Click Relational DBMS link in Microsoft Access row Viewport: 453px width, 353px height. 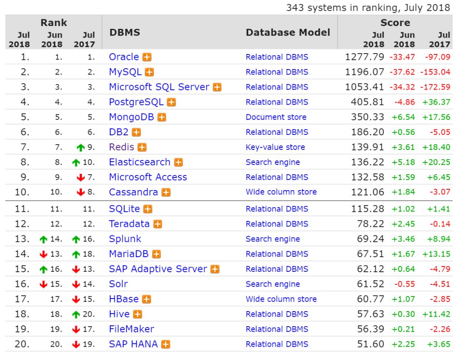277,177
